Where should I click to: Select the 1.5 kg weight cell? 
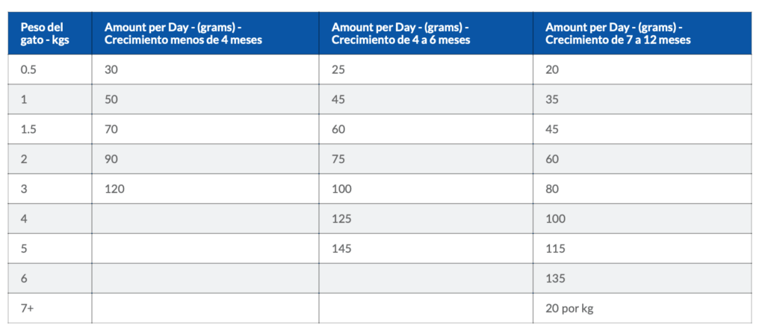[x=50, y=129]
